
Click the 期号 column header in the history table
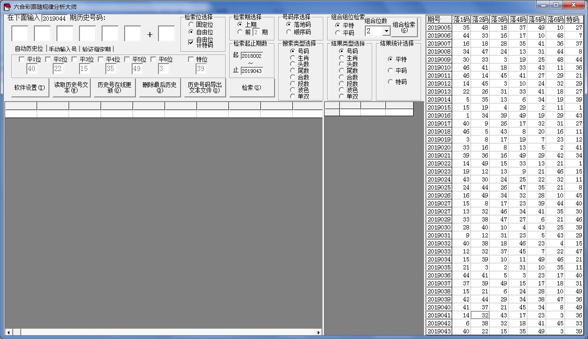(x=439, y=19)
